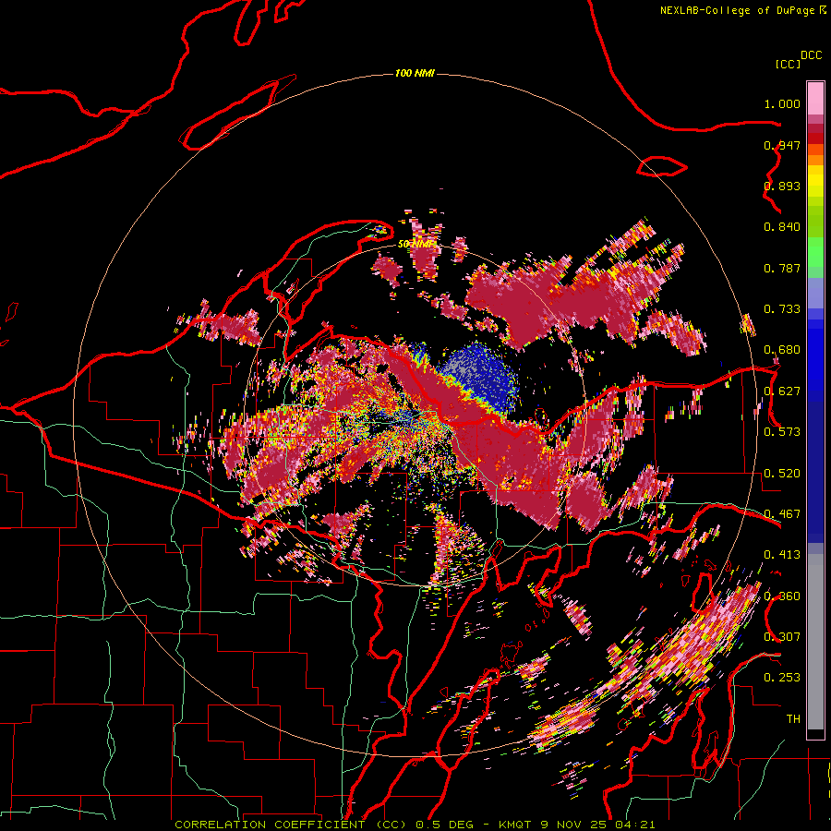Select the 0.413 legend value
This screenshot has width=831, height=831.
(782, 555)
